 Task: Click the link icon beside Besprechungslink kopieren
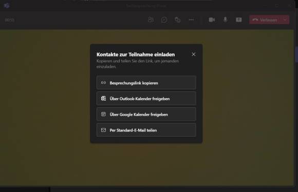(103, 83)
